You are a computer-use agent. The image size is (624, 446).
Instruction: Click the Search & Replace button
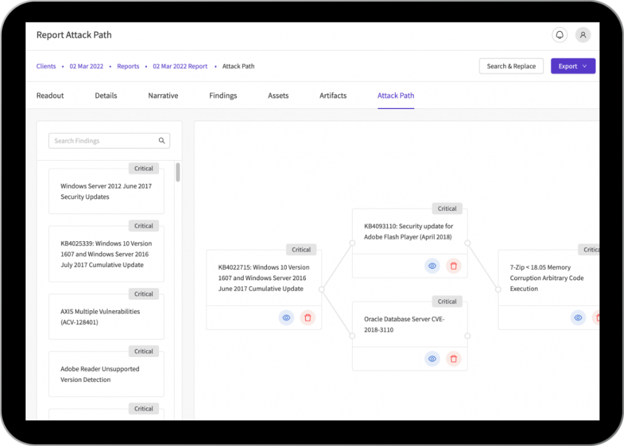pyautogui.click(x=511, y=66)
